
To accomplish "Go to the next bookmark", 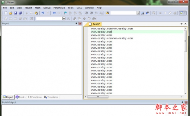I will pos(75,13).
